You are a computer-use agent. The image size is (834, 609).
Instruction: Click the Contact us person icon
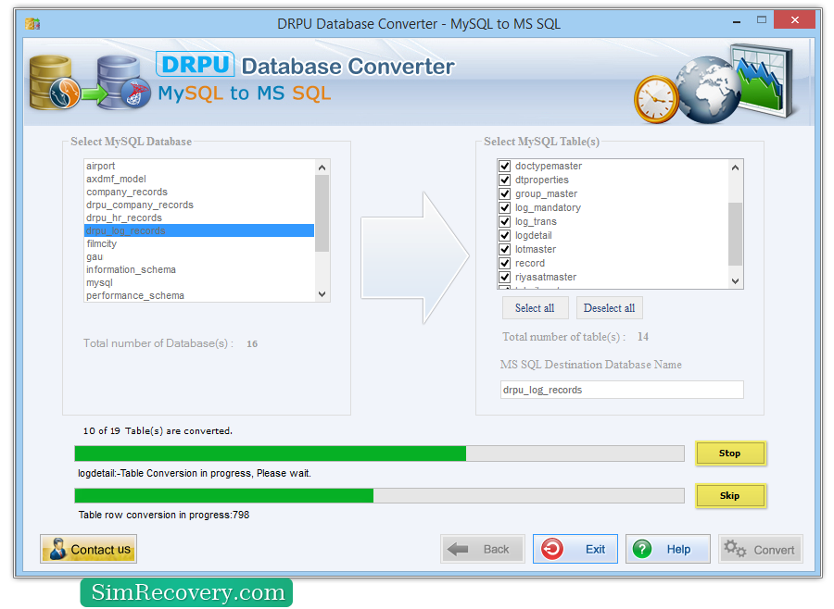point(57,549)
